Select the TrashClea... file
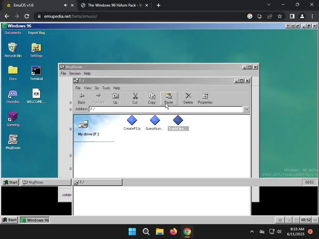 [178, 123]
